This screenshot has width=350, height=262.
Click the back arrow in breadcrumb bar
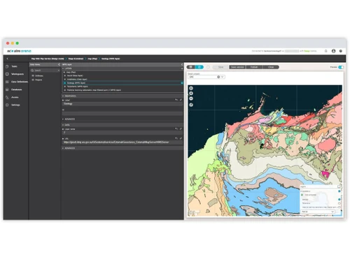tap(8, 59)
